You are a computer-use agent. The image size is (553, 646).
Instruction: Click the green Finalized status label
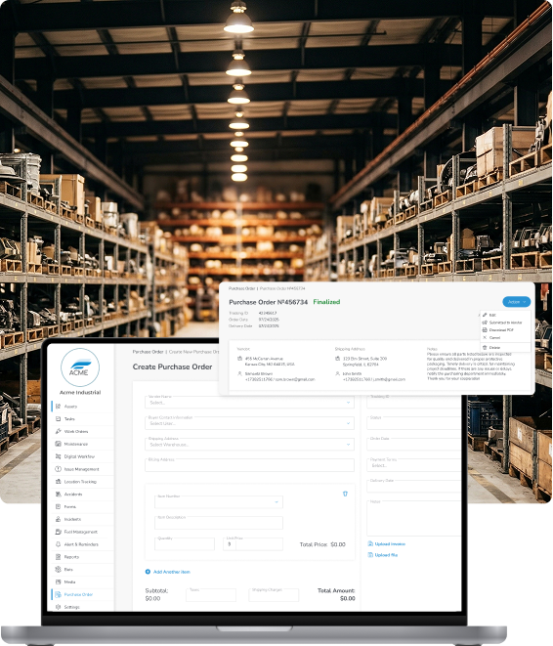point(326,302)
